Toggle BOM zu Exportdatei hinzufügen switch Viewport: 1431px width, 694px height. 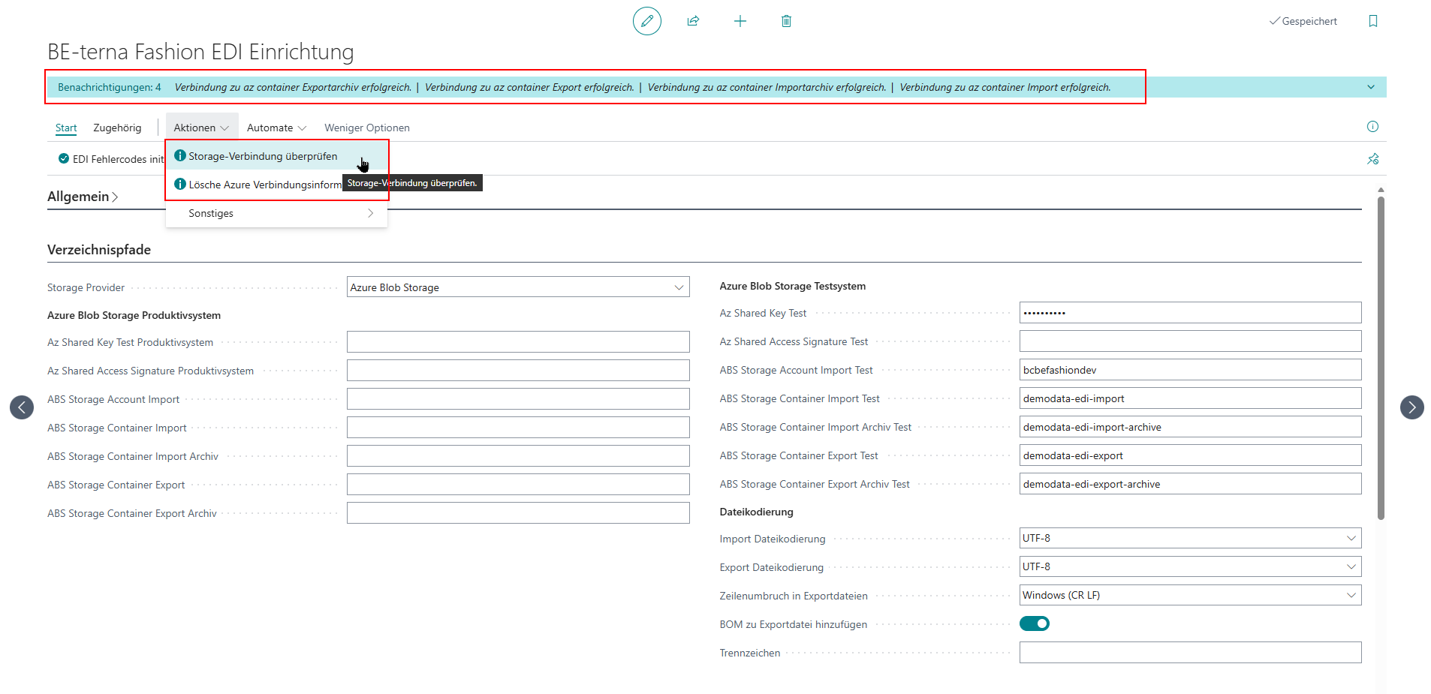[x=1034, y=623]
